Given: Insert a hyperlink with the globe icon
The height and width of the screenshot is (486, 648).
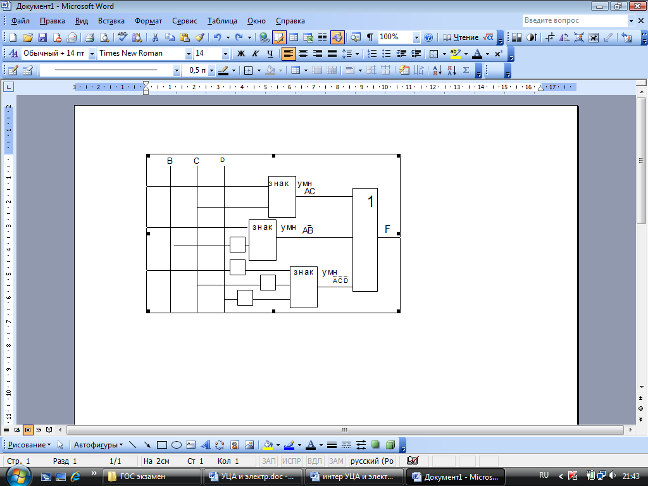Looking at the screenshot, I should [x=265, y=37].
